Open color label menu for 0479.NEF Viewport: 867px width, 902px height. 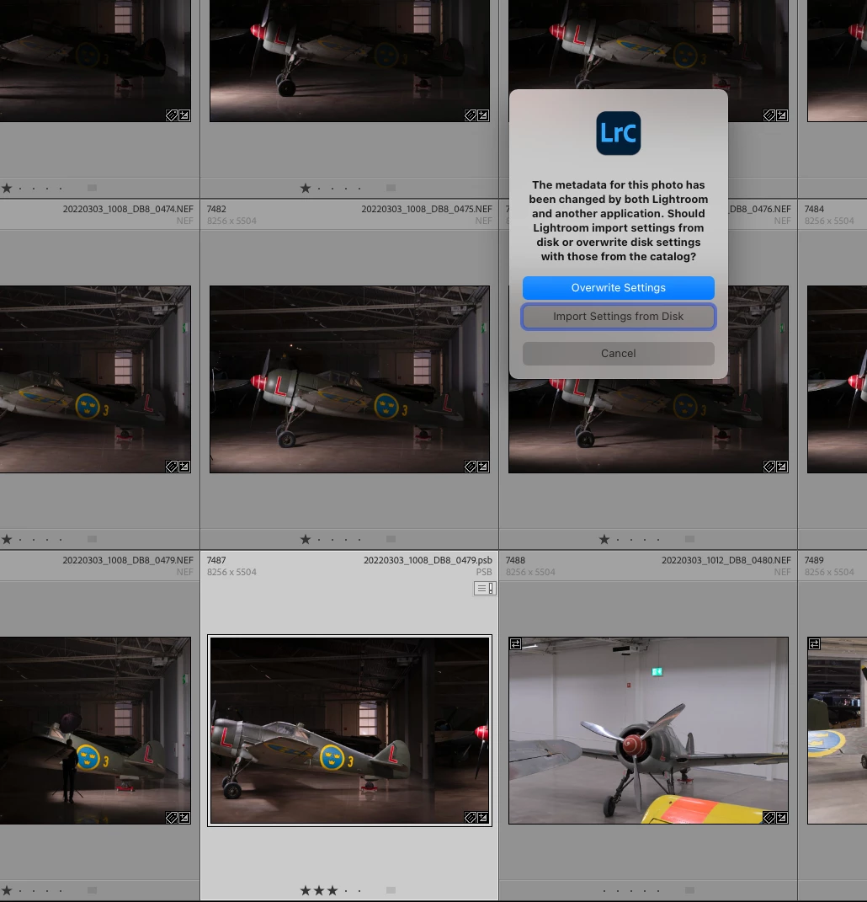tap(92, 890)
